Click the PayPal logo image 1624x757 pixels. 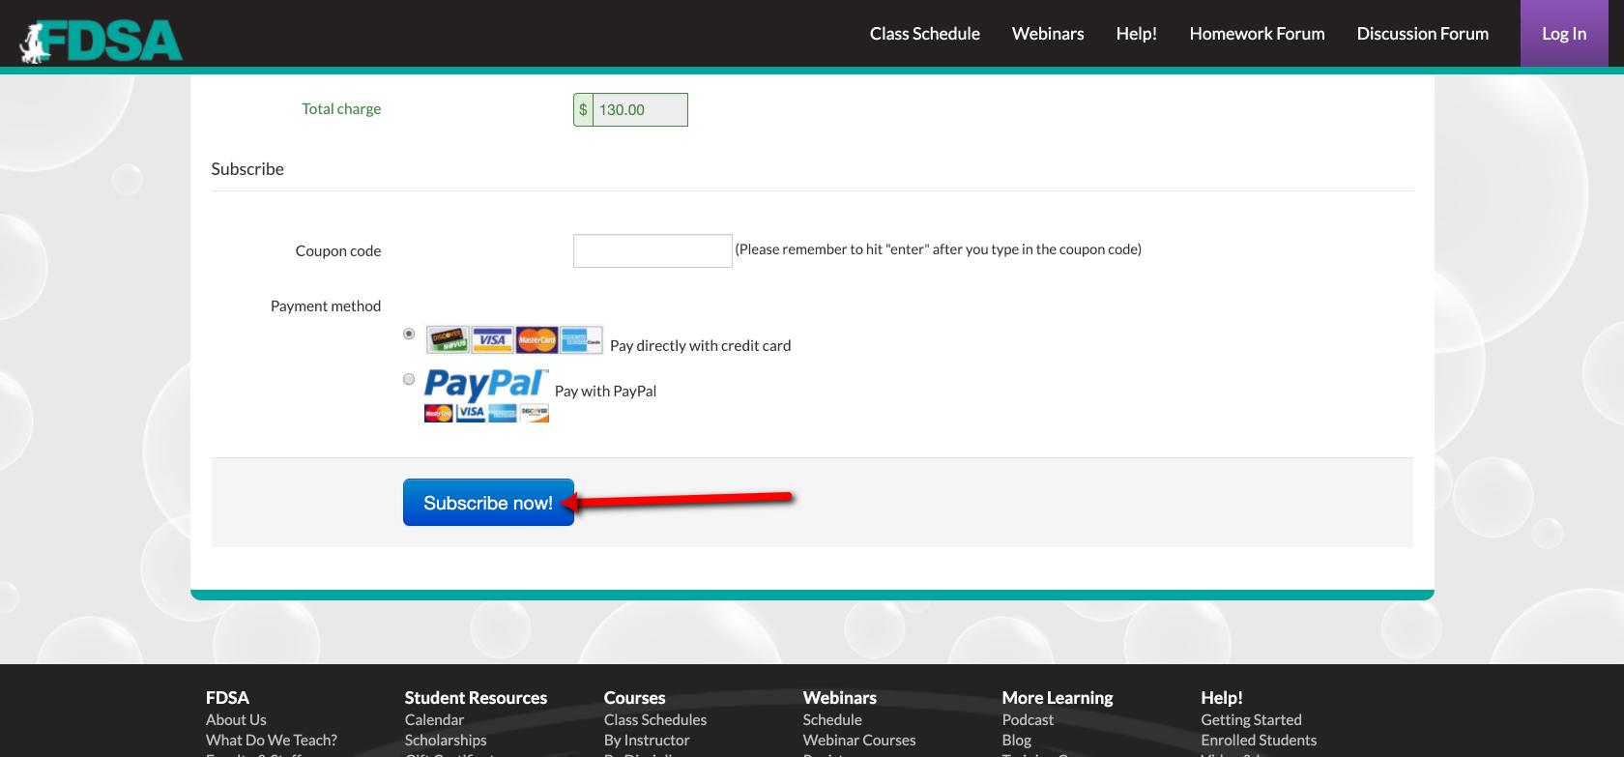click(485, 384)
